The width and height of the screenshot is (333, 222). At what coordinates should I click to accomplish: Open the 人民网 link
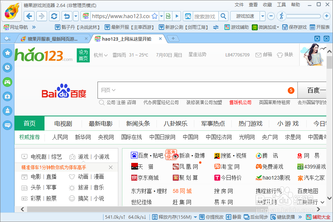click(x=60, y=137)
